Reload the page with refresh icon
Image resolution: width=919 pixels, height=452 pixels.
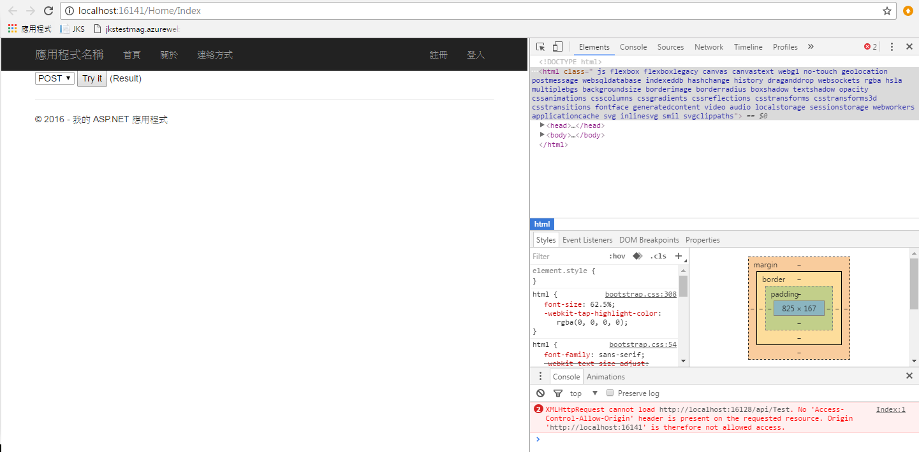48,11
